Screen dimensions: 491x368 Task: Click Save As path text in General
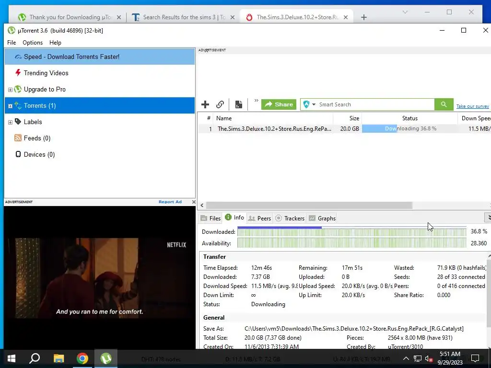354,329
